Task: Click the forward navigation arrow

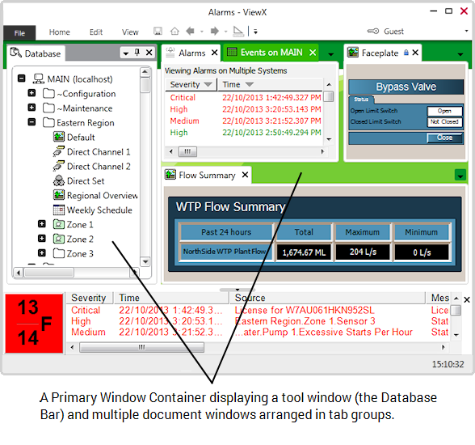Action: tap(215, 32)
